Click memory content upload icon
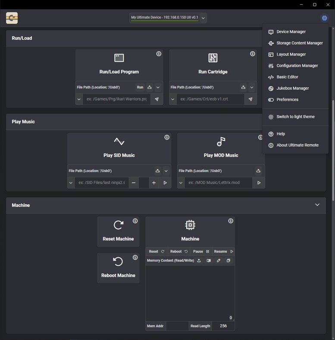This screenshot has height=340, width=335. click(x=199, y=261)
